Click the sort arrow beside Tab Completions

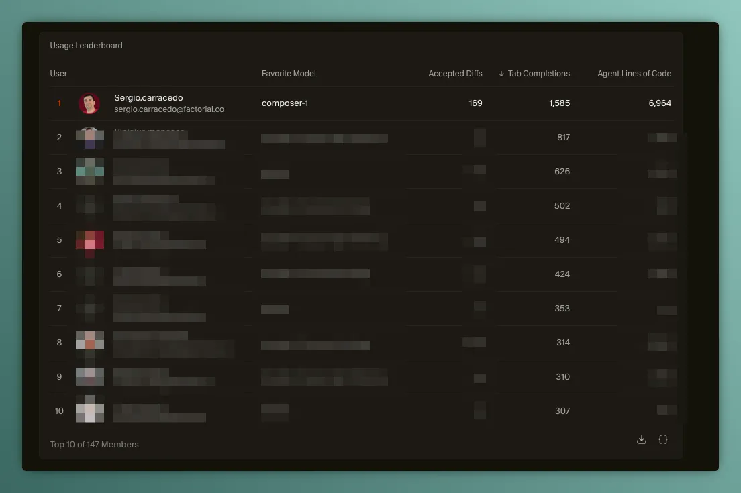click(x=501, y=74)
